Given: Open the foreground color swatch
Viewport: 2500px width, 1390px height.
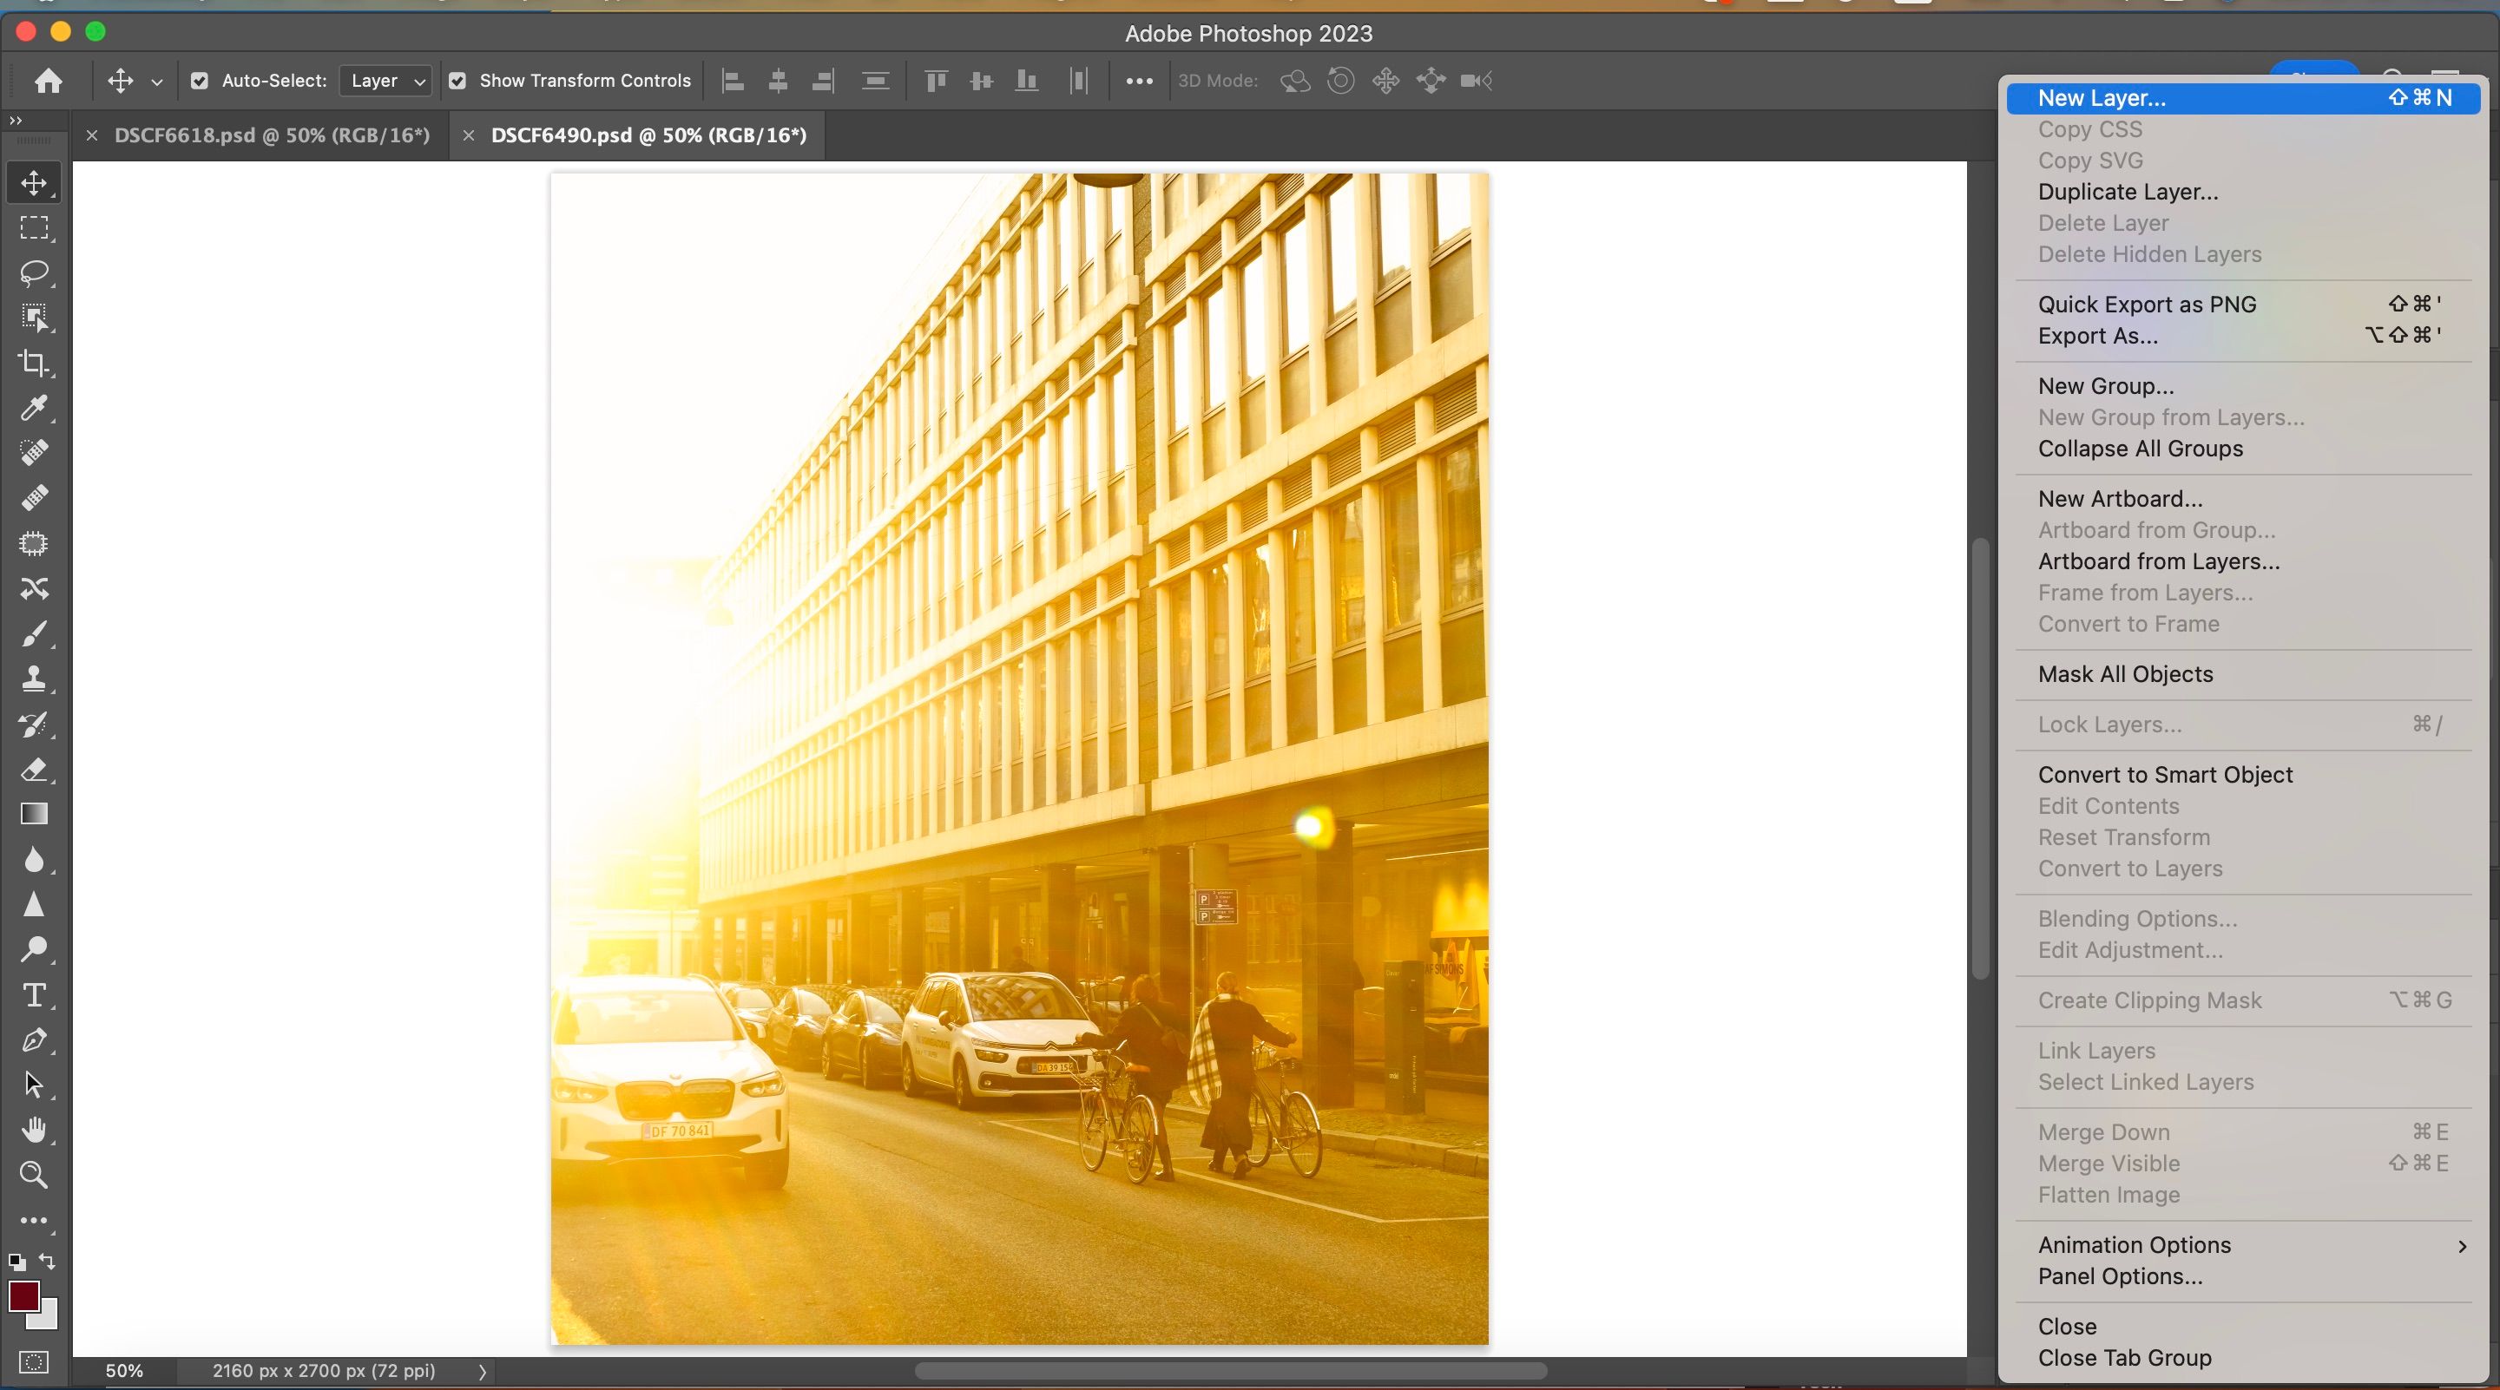Looking at the screenshot, I should [x=26, y=1296].
